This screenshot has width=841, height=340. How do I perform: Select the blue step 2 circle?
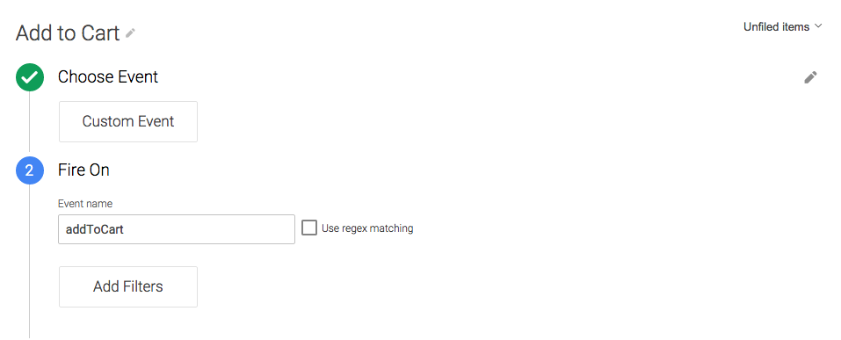30,170
